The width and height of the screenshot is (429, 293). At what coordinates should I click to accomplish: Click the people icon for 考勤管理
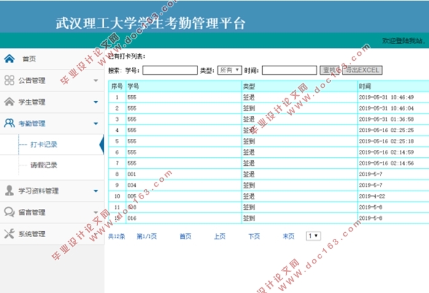tap(9, 123)
